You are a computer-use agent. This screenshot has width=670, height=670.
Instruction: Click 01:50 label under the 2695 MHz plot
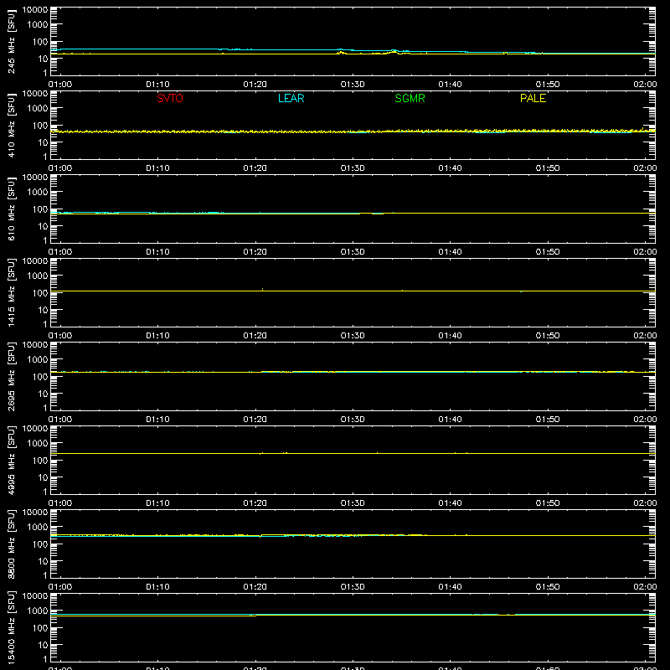(x=548, y=420)
